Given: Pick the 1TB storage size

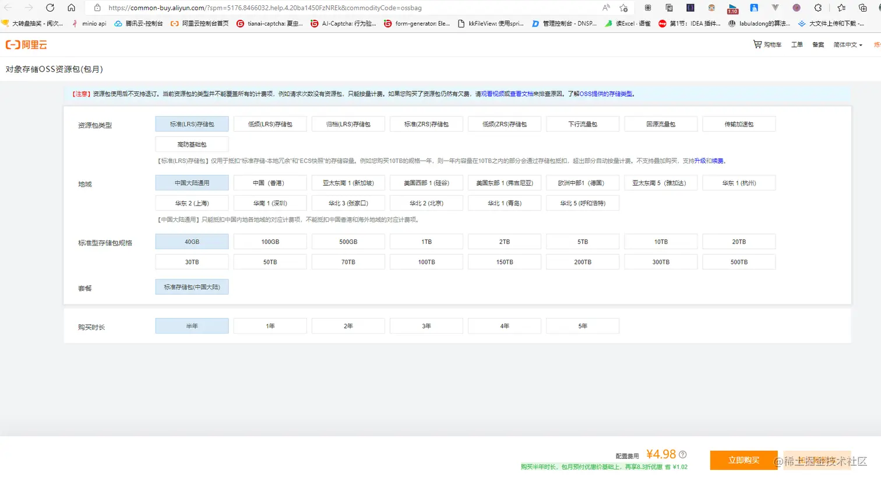Looking at the screenshot, I should (x=427, y=242).
